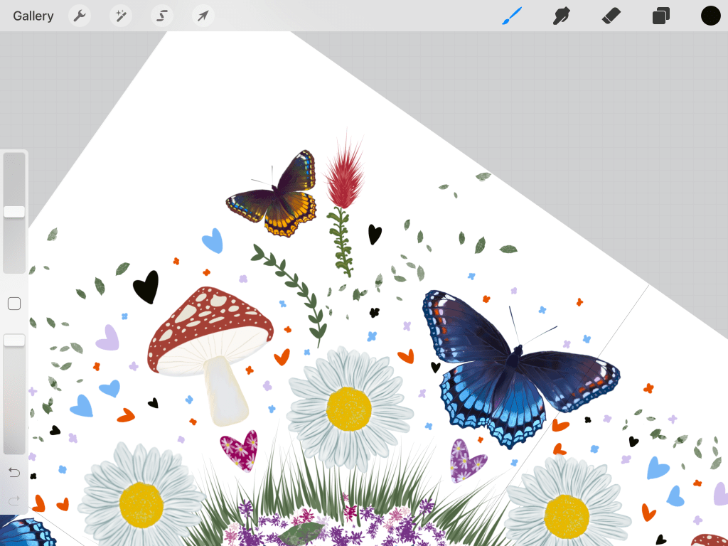Open Adjustments with the magic wand icon
This screenshot has height=546, width=728.
coord(121,16)
